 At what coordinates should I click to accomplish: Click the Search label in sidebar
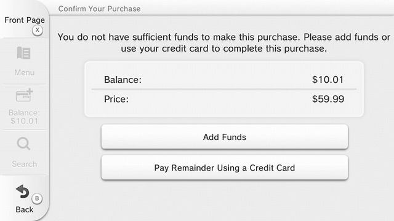[x=25, y=164]
